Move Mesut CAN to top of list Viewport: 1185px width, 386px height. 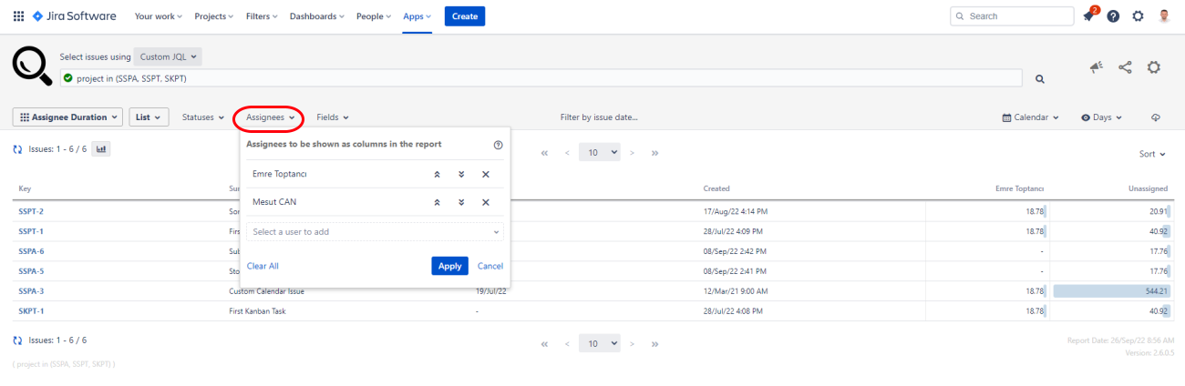(437, 202)
